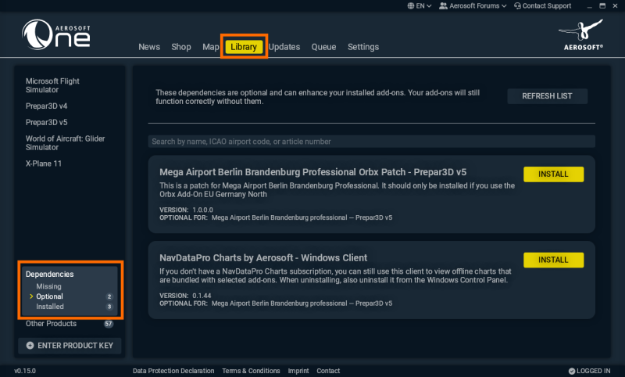Image resolution: width=625 pixels, height=377 pixels.
Task: Select X-Plane 11 in sidebar
Action: pyautogui.click(x=44, y=163)
